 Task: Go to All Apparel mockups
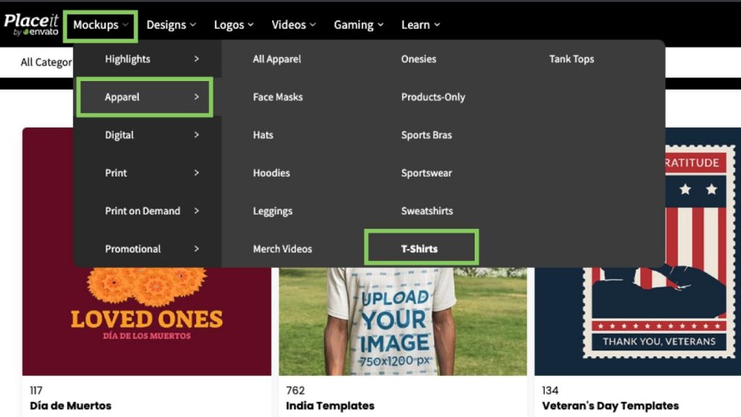pos(276,59)
